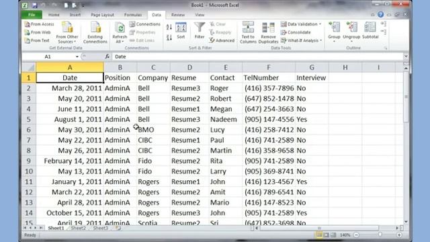Switch to Sheet2 tab
This screenshot has width=430, height=242.
click(79, 228)
